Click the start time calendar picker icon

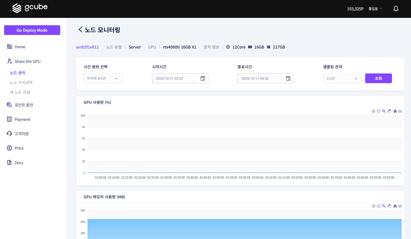[203, 78]
